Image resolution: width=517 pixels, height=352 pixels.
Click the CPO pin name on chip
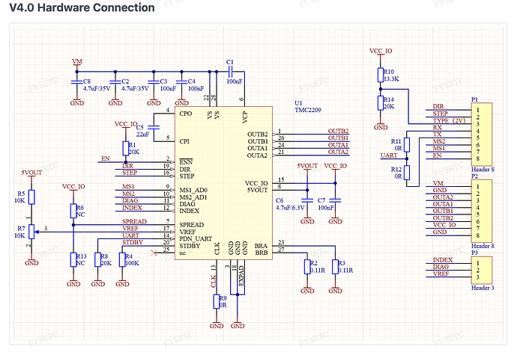(x=186, y=114)
